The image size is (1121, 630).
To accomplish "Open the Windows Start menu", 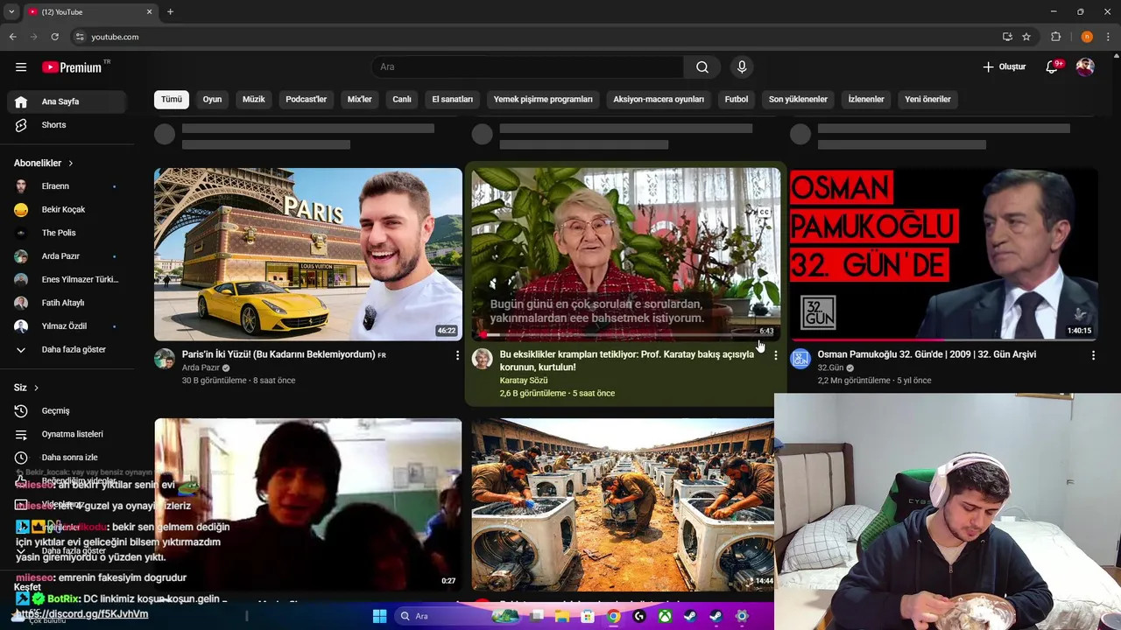I will coord(379,616).
